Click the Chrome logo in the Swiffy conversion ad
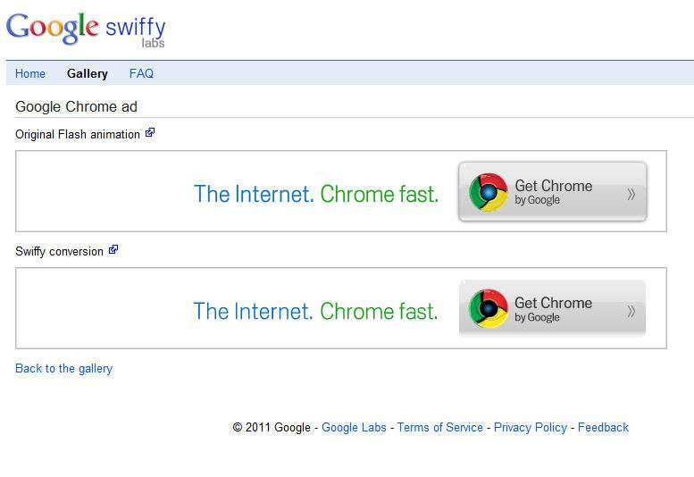694x477 pixels. click(489, 309)
